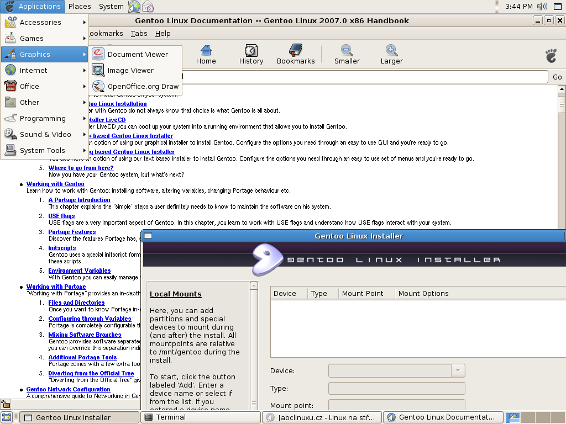Screen dimensions: 566x424
Task: Click the Mount point field in installer
Action: point(397,405)
